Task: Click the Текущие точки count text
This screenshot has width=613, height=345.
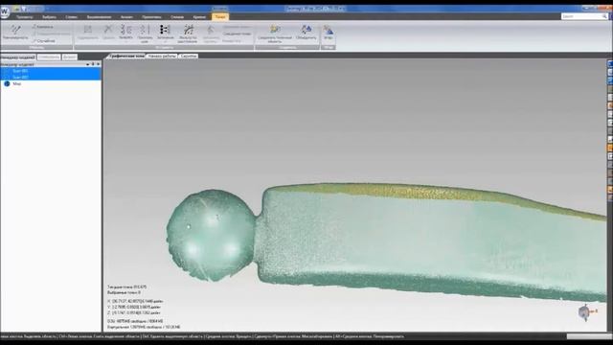Action: click(127, 287)
